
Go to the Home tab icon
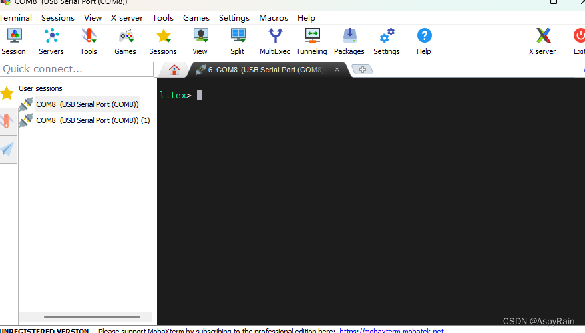click(174, 70)
